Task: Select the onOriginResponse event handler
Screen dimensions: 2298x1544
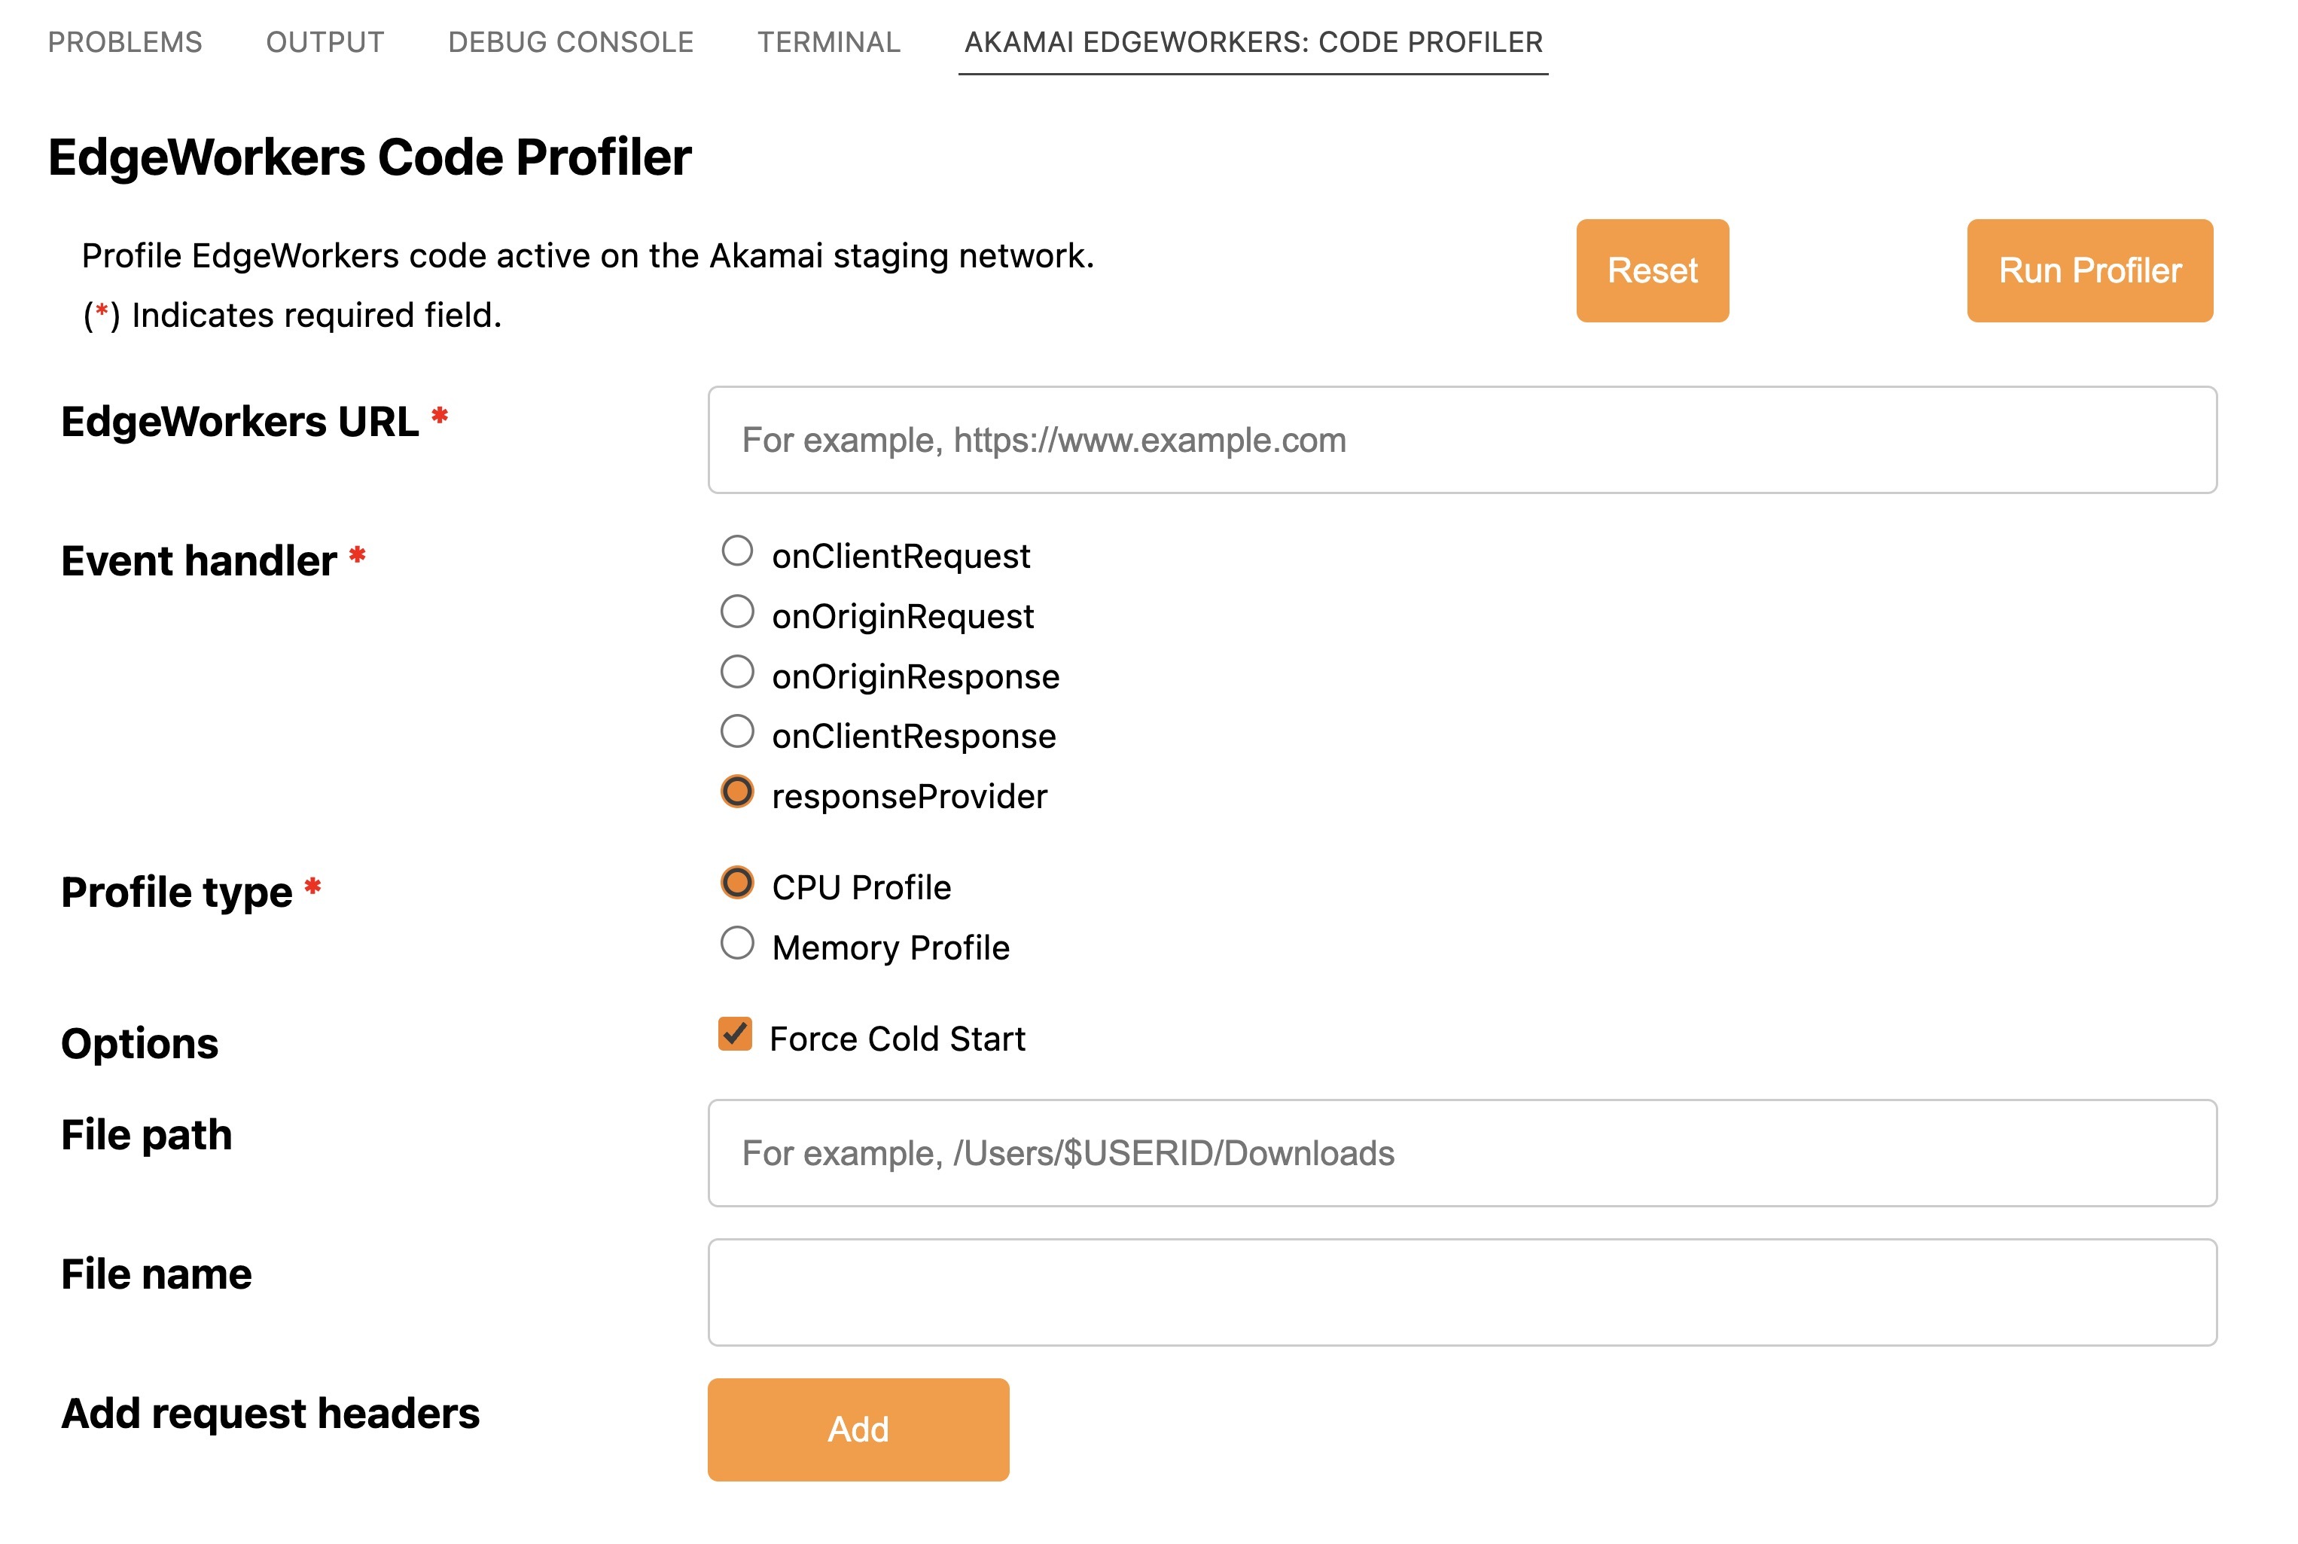Action: [737, 672]
